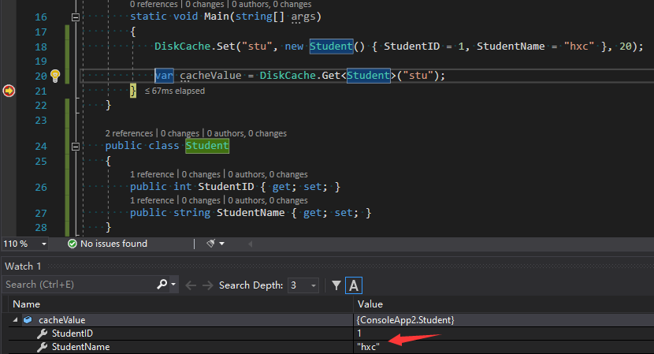Collapse the cacheValue watch row
Viewport: 654px width, 354px height.
pos(16,320)
